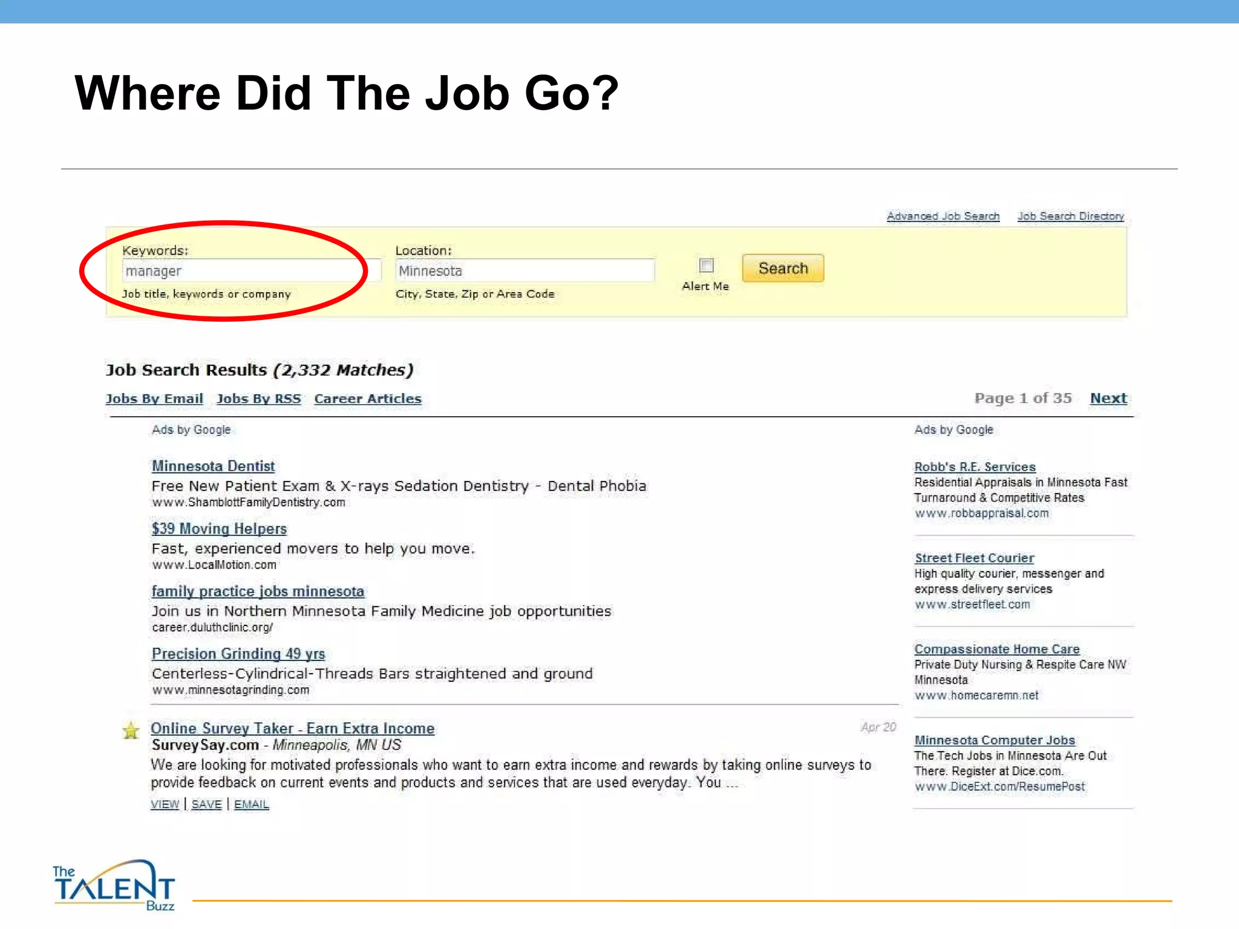The height and width of the screenshot is (929, 1239).
Task: Click the Page 1 of 35 text
Action: tap(1023, 398)
